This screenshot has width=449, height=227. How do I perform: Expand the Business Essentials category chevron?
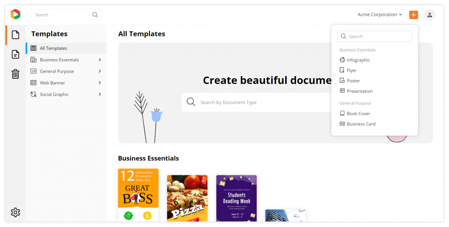pos(100,59)
